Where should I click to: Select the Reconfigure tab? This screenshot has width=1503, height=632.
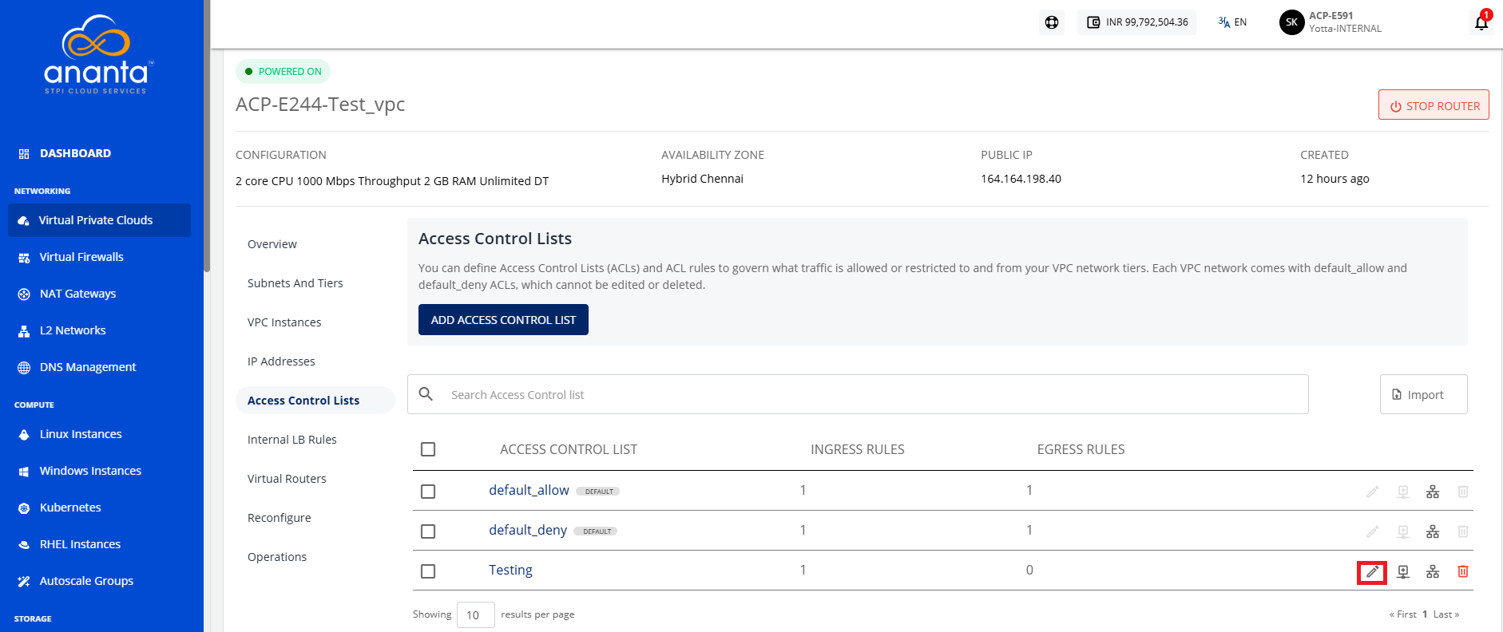pyautogui.click(x=280, y=518)
